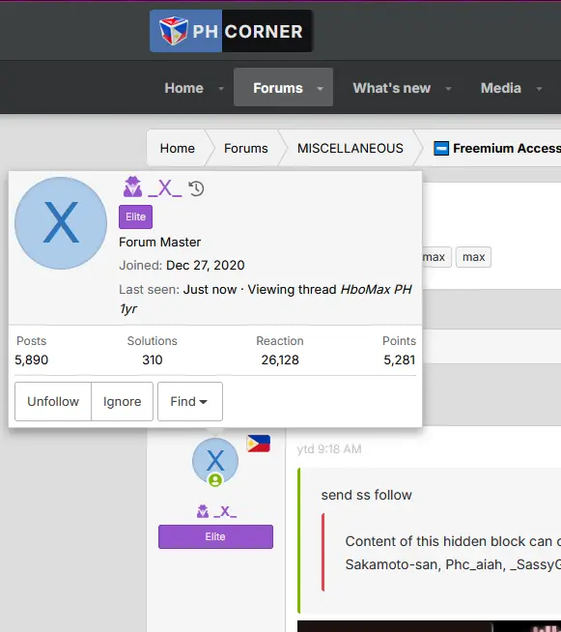Click the green online status badge

coord(215,480)
